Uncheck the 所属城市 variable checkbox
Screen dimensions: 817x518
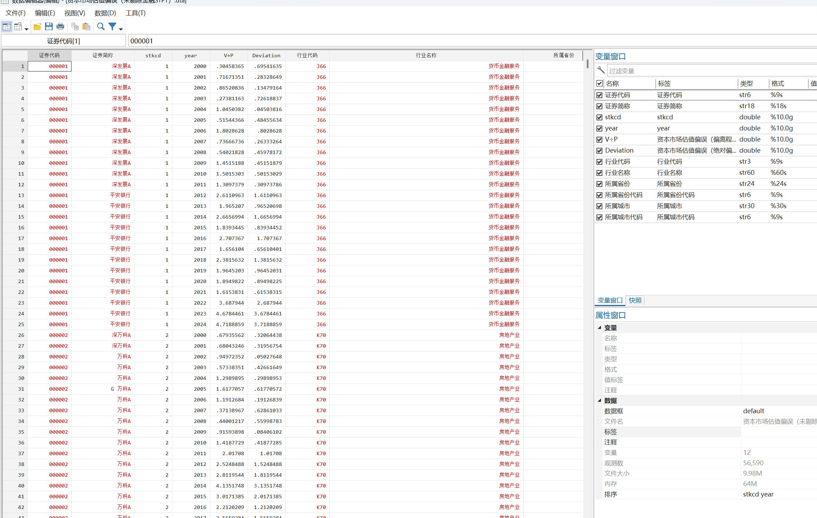(599, 206)
